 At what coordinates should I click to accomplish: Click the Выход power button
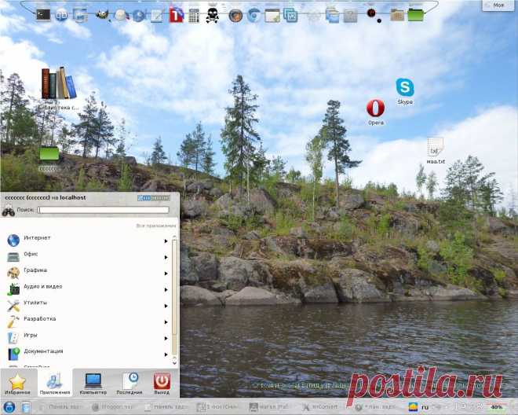162,383
